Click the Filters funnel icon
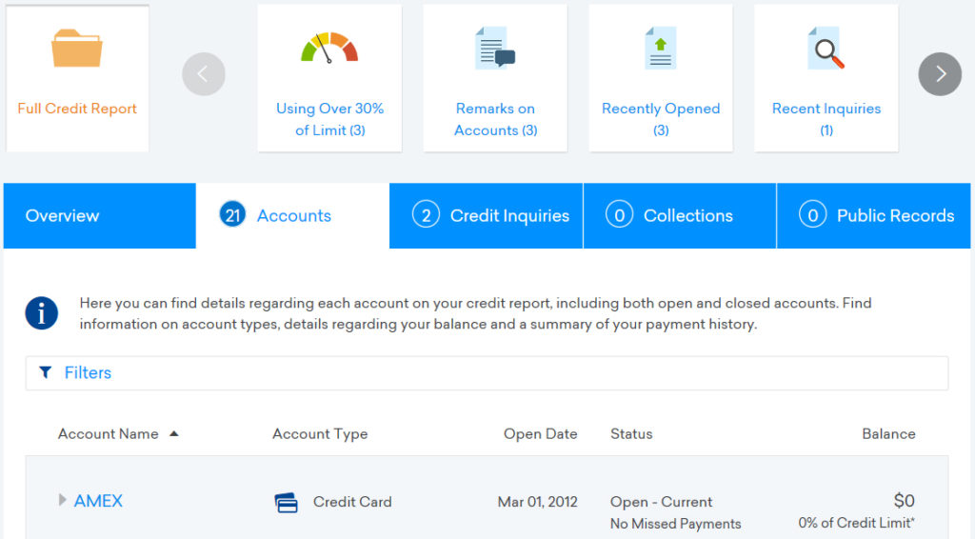Viewport: 975px width, 539px height. coord(46,372)
